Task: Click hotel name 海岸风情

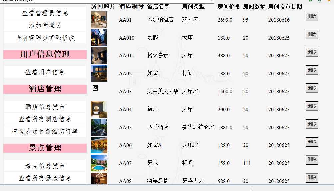Action: (158, 181)
